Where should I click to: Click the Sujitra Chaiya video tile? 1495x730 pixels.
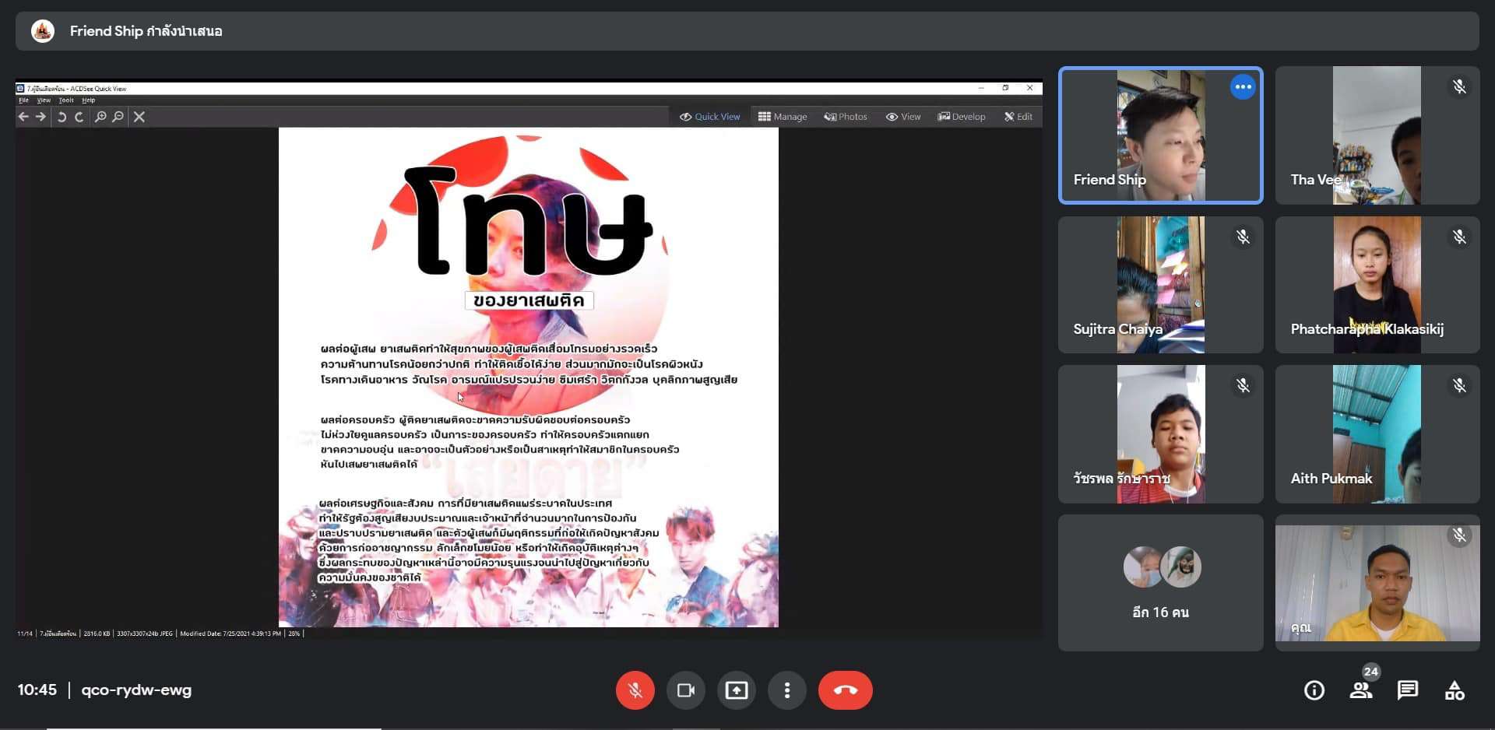pyautogui.click(x=1160, y=285)
